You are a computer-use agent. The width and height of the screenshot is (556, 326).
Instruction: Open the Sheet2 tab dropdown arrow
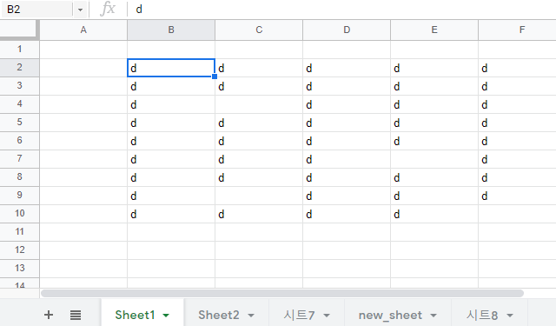click(251, 315)
